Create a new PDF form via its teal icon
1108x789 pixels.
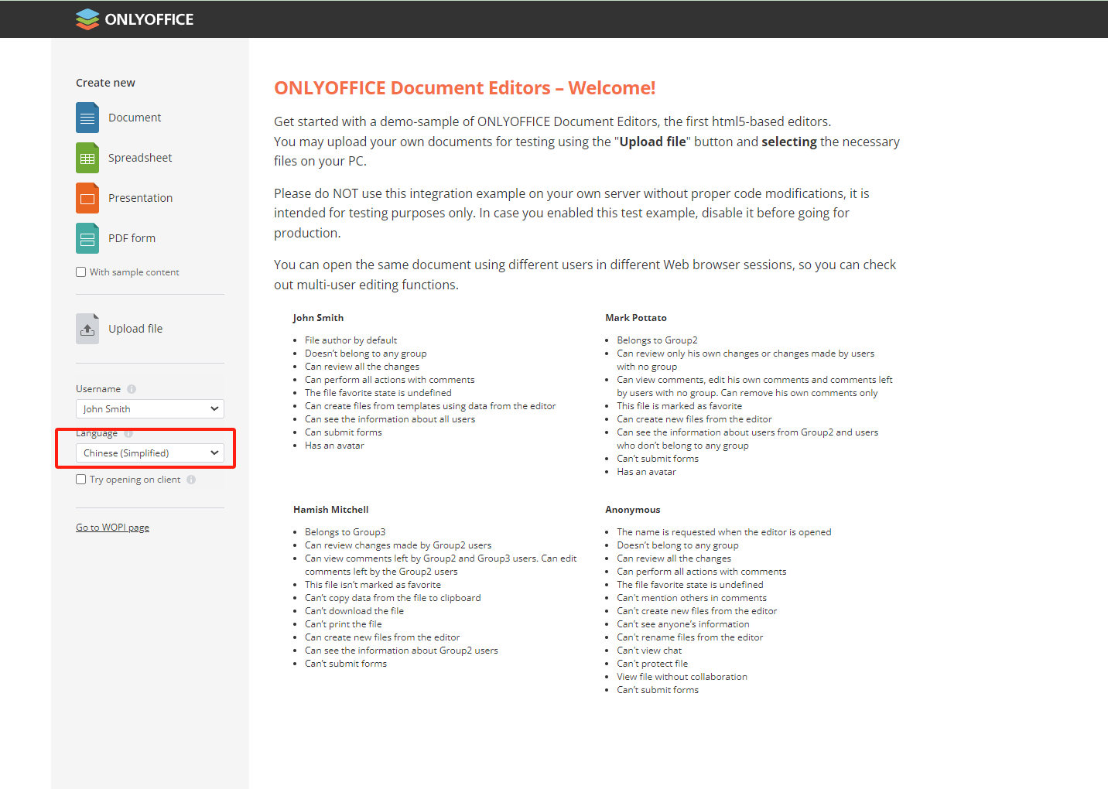[x=87, y=238]
